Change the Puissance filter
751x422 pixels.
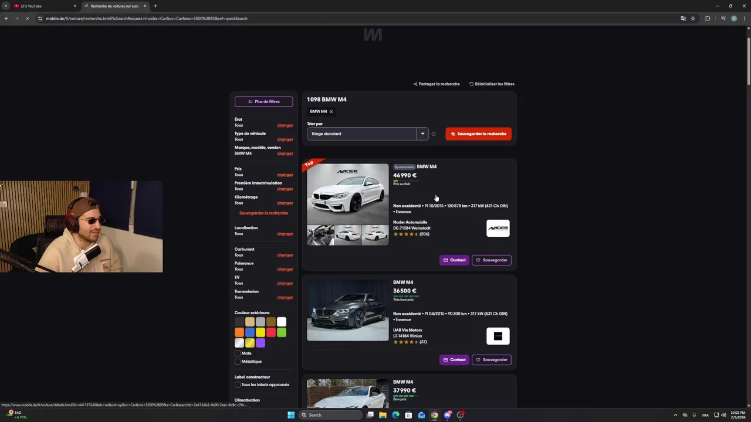point(285,269)
